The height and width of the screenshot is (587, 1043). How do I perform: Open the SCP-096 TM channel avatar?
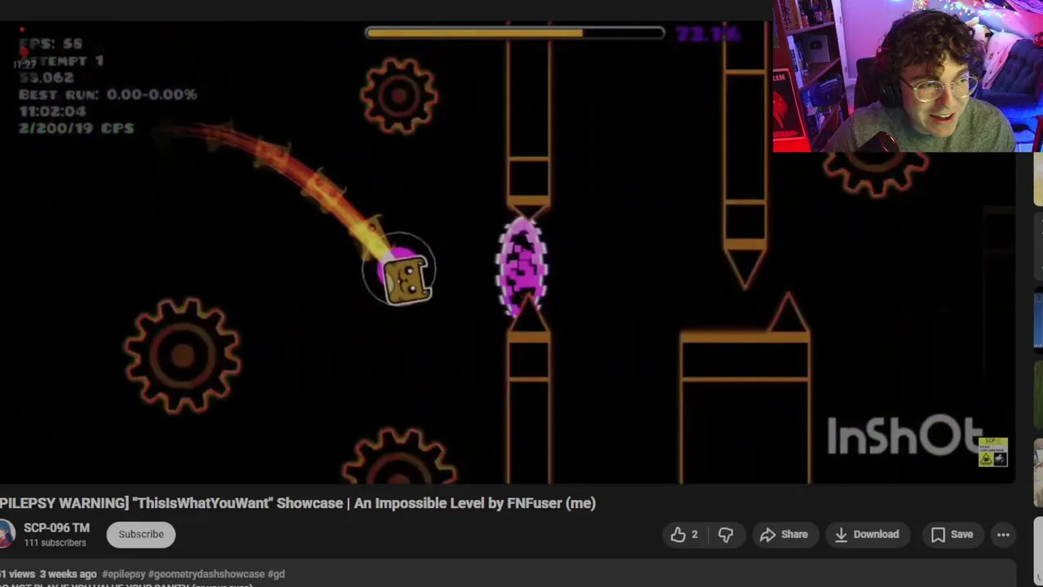(x=7, y=534)
